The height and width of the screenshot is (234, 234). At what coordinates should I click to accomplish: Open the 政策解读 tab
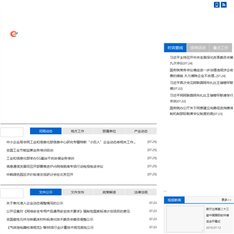click(x=109, y=192)
